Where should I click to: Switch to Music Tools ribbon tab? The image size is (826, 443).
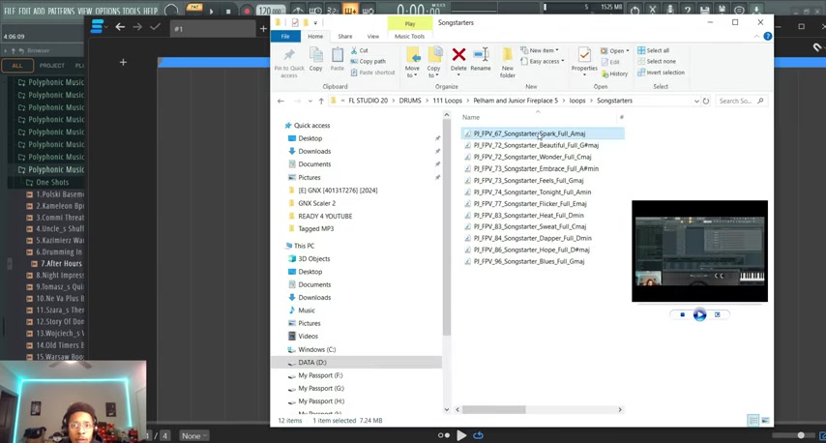pos(409,37)
